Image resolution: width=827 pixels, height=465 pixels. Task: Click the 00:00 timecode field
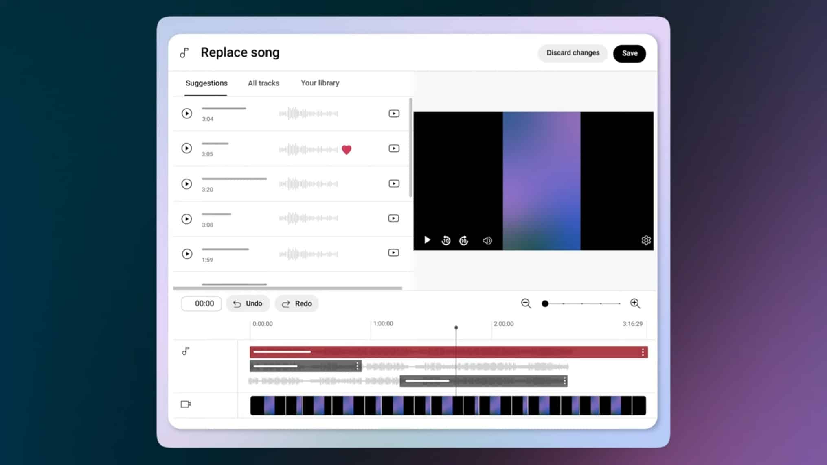201,303
